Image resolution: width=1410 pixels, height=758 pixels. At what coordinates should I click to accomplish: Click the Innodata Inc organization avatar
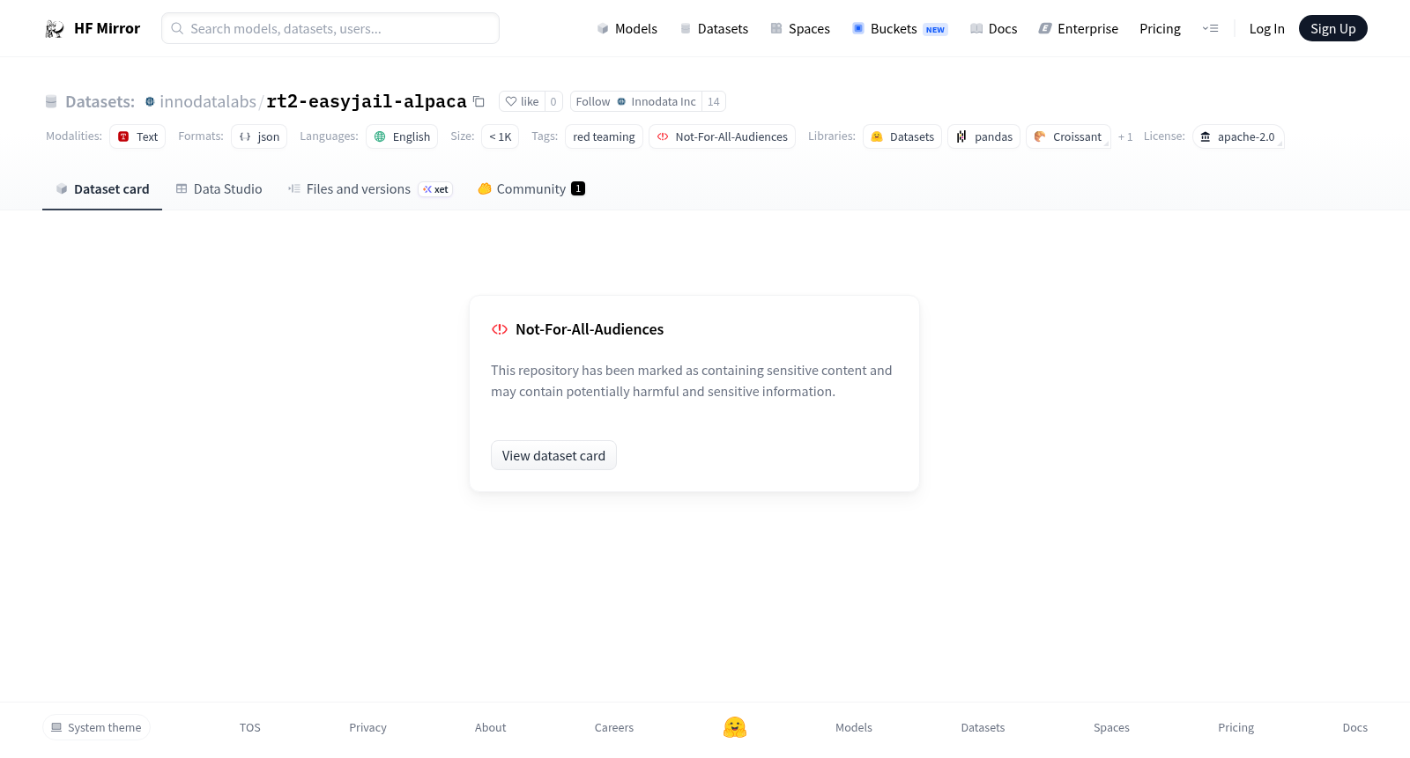pyautogui.click(x=621, y=101)
